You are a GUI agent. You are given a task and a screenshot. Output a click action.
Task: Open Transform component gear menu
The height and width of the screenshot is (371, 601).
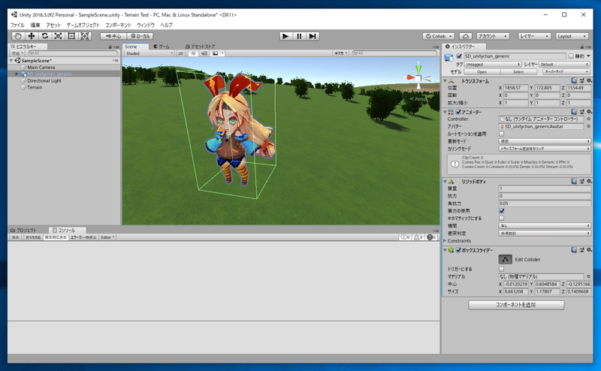589,81
